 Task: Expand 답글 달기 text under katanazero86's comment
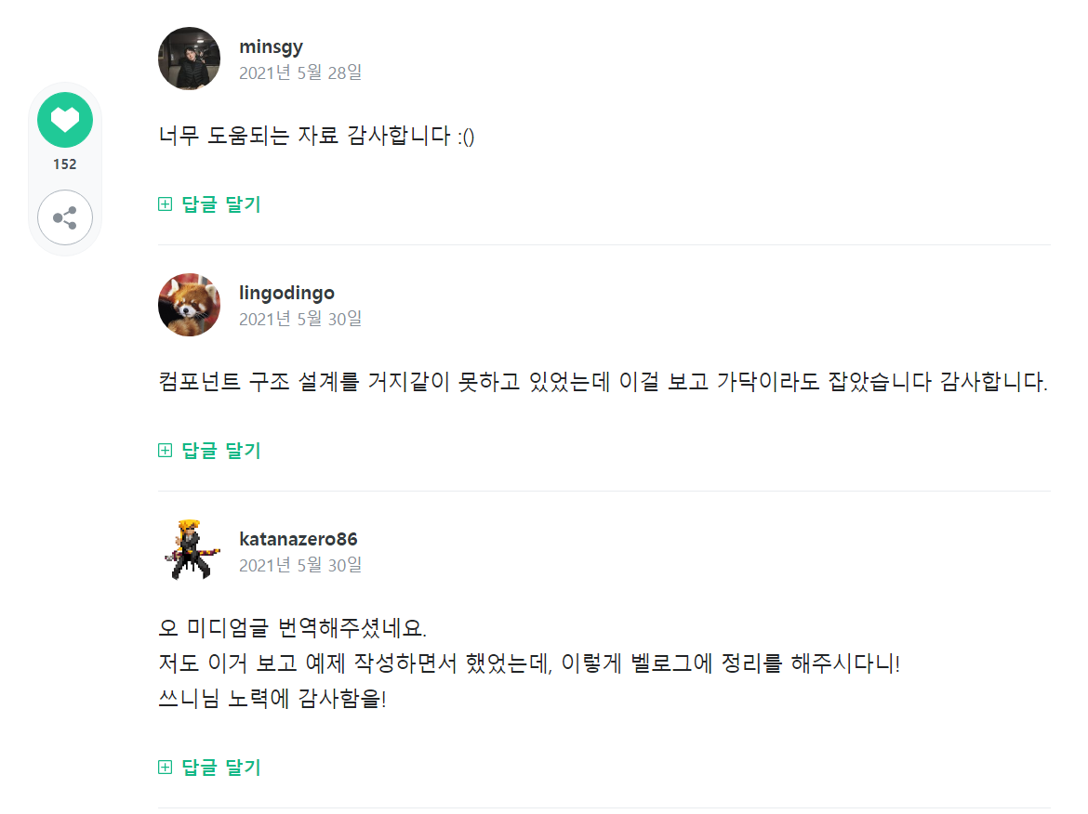[221, 768]
